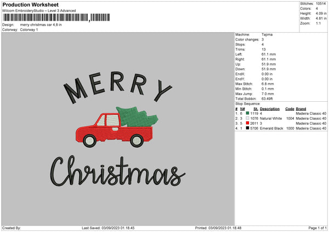The image size is (329, 232).
Task: Click the Wilcom EmbroideryStudio Level 3 Advanced line
Action: point(39,11)
